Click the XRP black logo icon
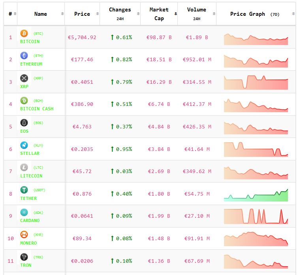299x275 pixels. tap(24, 78)
